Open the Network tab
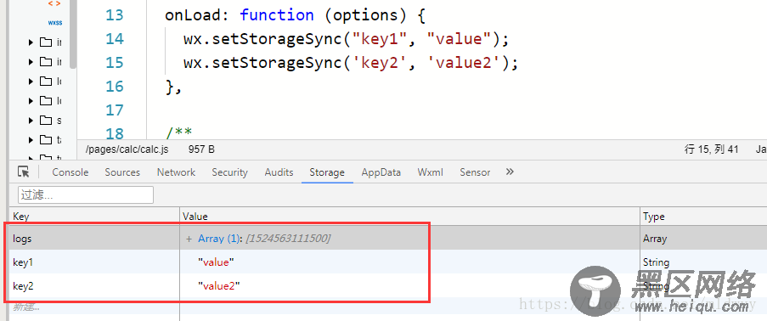 coord(176,172)
